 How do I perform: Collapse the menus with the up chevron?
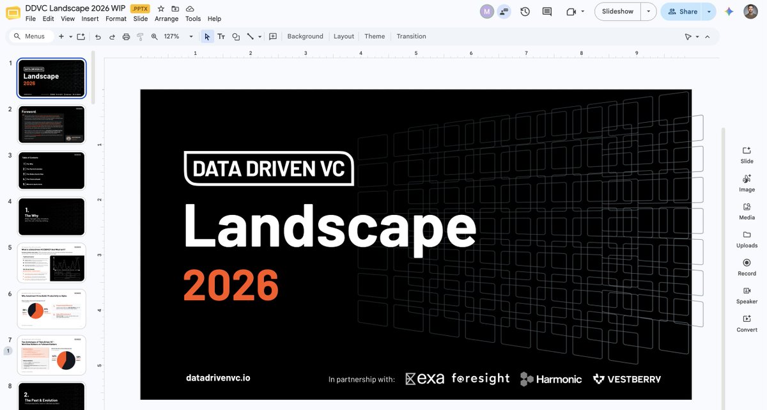(708, 36)
